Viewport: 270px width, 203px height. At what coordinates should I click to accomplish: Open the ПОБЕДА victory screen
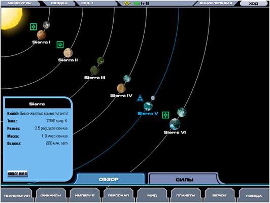coord(254,195)
